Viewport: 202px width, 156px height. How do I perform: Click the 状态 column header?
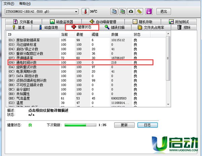click(141, 34)
